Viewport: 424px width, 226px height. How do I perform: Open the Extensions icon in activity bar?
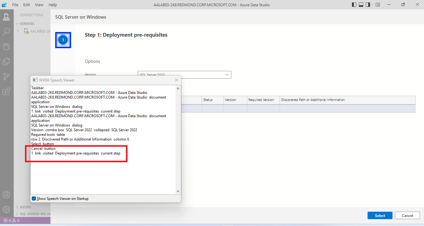(7, 91)
